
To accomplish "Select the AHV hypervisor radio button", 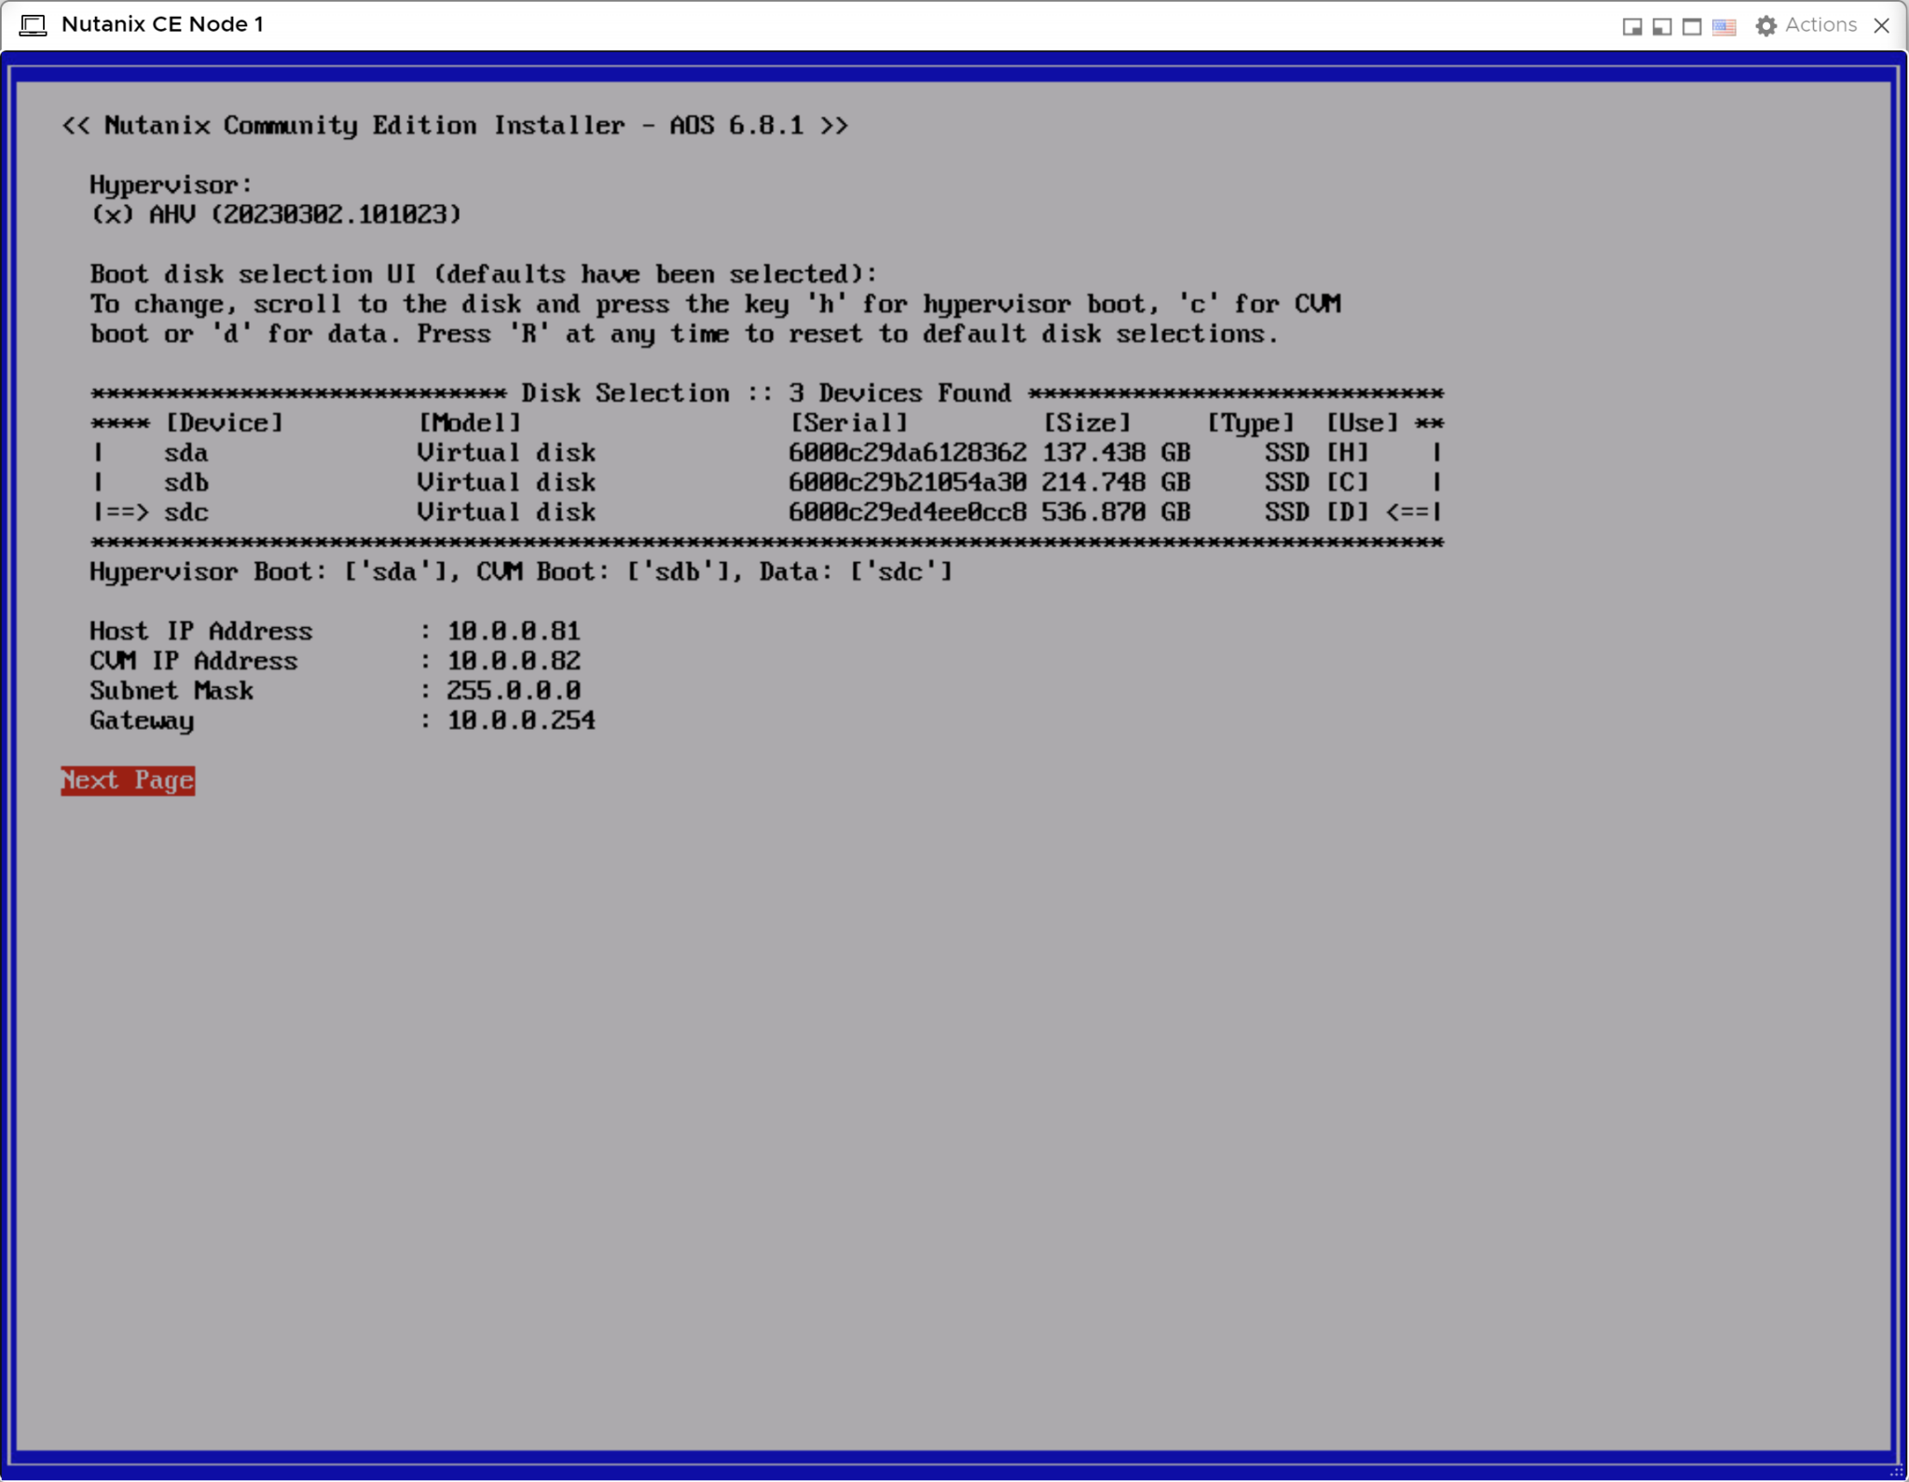I will (111, 214).
